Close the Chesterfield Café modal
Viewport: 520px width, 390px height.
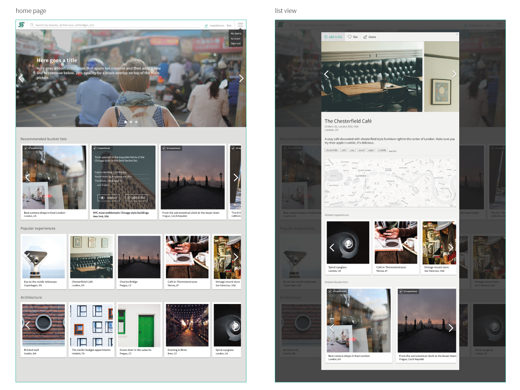(x=457, y=34)
